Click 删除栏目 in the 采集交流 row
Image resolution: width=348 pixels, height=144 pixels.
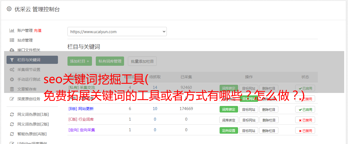pyautogui.click(x=269, y=88)
